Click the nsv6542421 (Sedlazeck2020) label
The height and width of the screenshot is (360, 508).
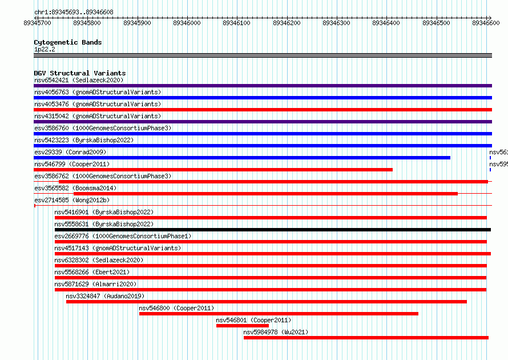(79, 80)
